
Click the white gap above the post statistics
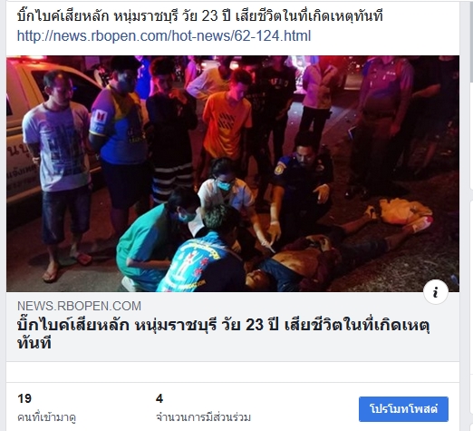(x=233, y=372)
